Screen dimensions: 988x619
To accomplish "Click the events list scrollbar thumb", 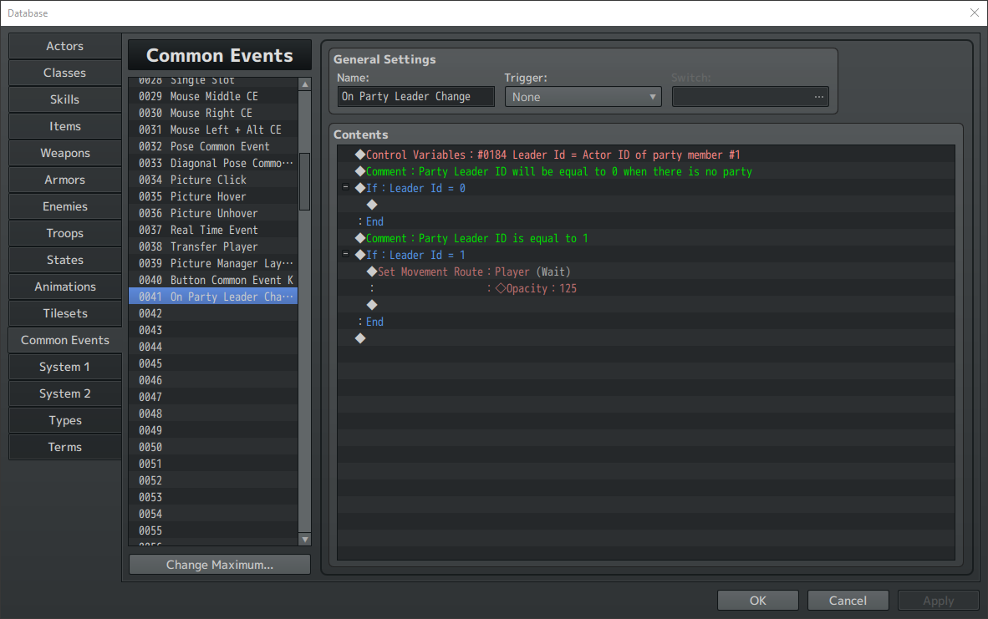I will (305, 181).
